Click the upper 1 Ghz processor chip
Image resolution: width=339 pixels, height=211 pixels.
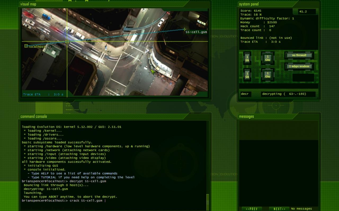pos(268,58)
